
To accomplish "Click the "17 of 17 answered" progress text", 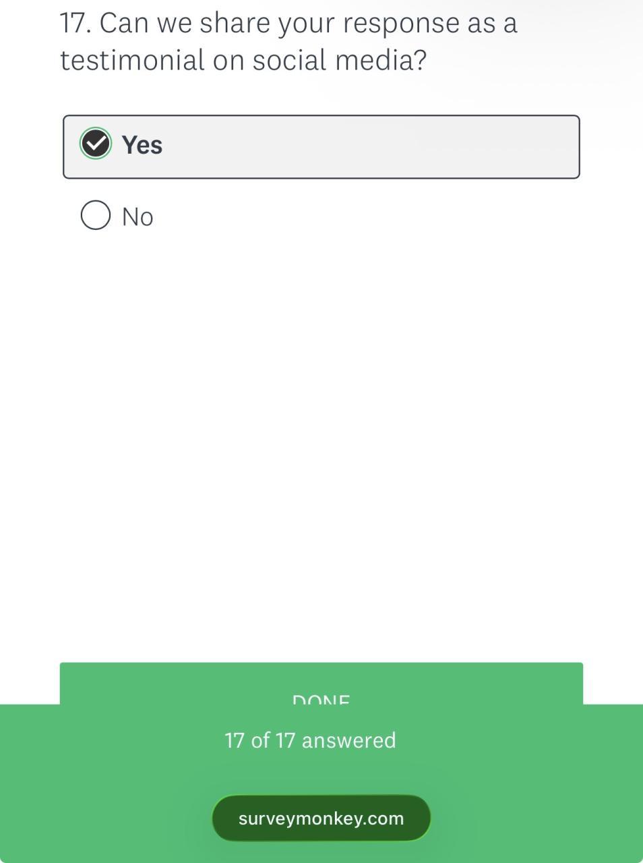I will [310, 740].
